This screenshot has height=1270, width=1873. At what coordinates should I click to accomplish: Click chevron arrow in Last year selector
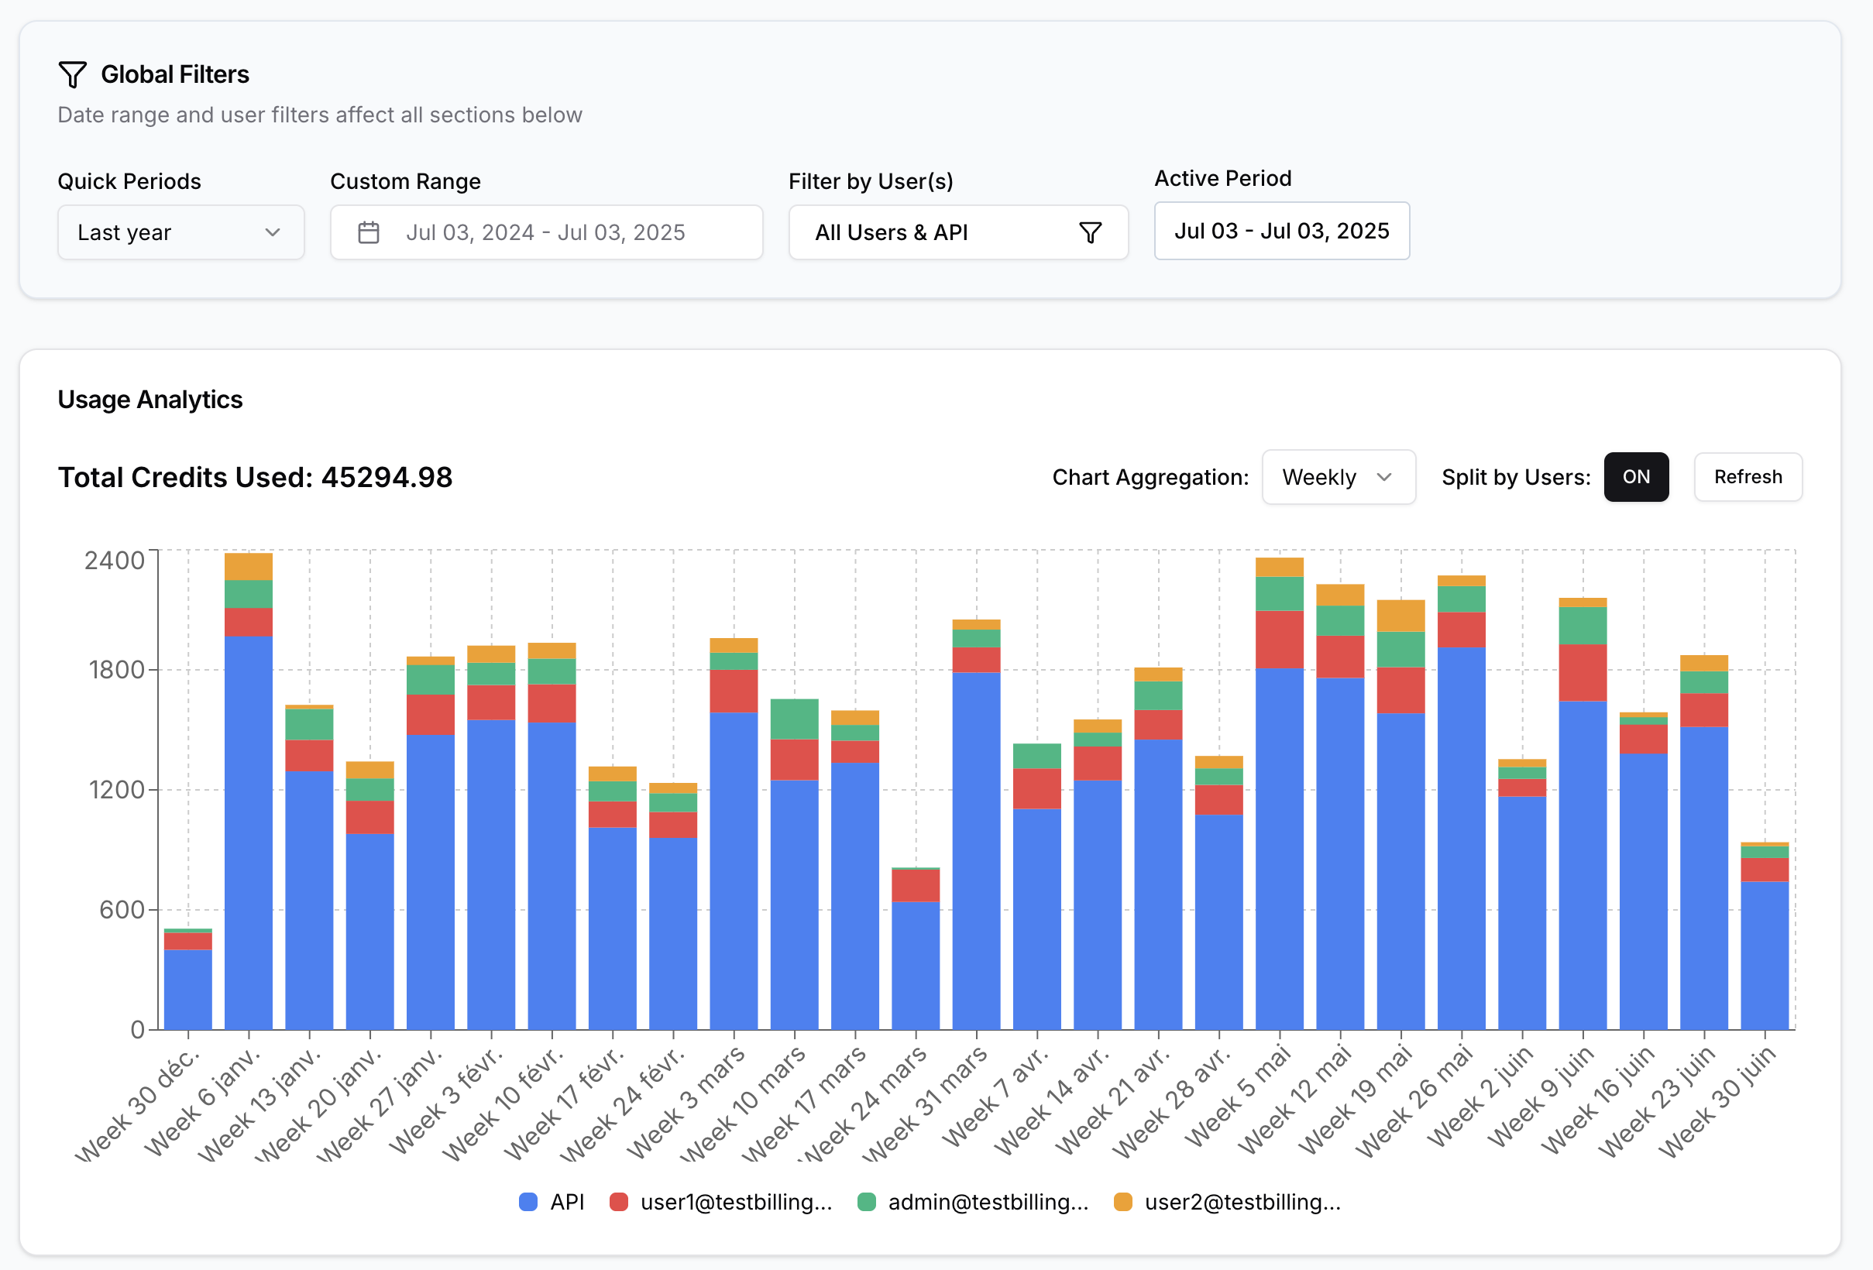[x=273, y=232]
